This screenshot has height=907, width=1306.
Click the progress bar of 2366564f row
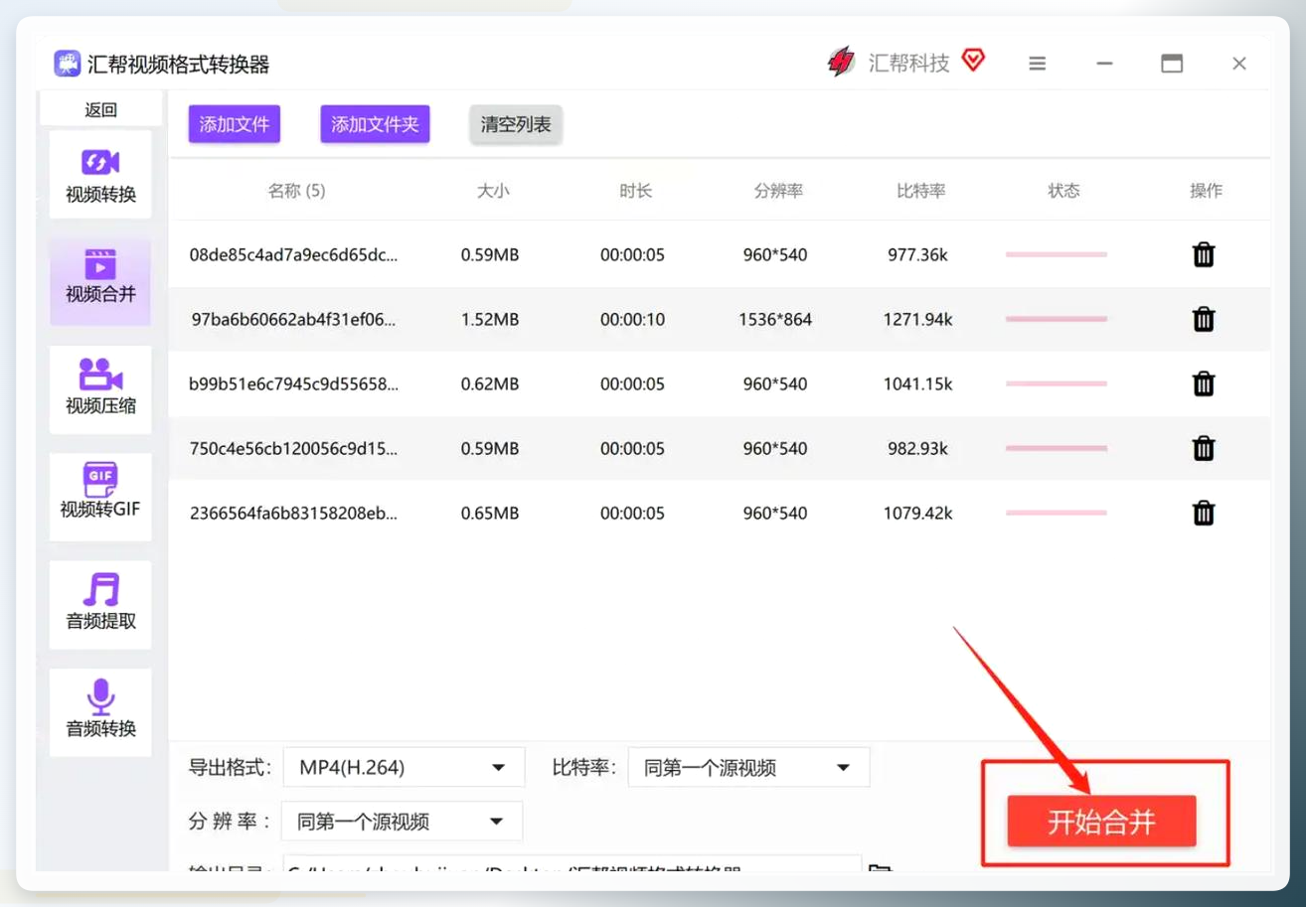pyautogui.click(x=1056, y=513)
